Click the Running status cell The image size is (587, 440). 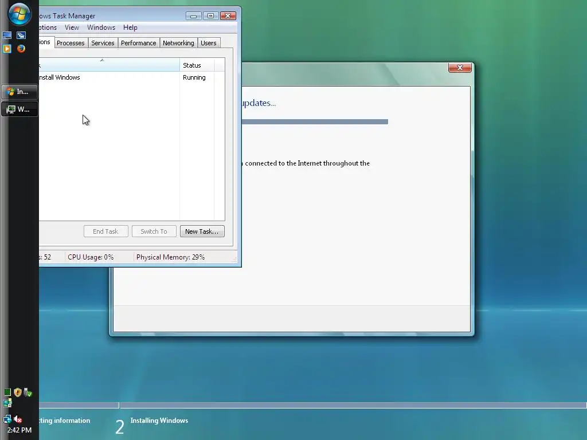coord(194,77)
